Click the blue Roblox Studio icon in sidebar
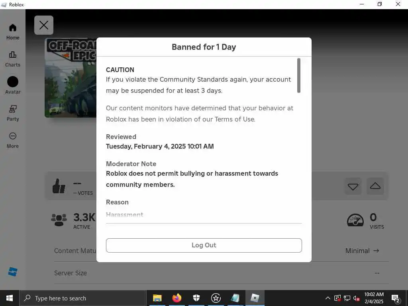The height and width of the screenshot is (306, 408). (12, 272)
